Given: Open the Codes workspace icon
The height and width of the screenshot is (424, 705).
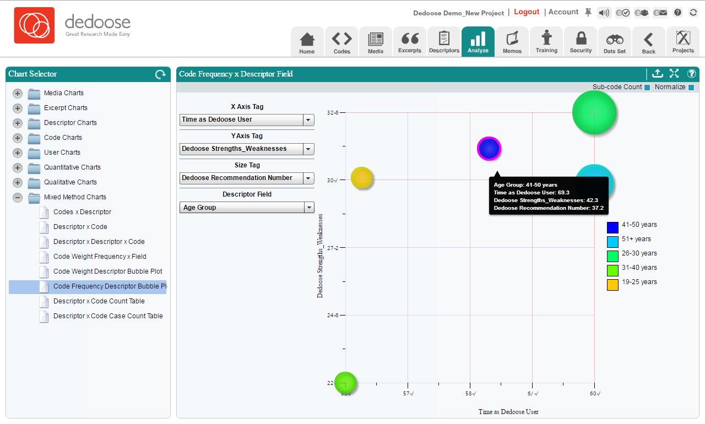Looking at the screenshot, I should pyautogui.click(x=341, y=42).
